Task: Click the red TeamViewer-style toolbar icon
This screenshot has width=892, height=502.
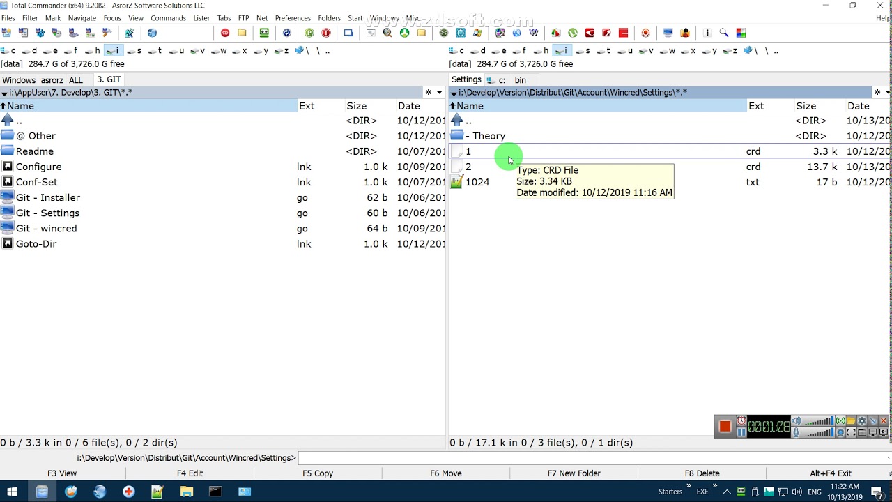Action: (x=225, y=33)
